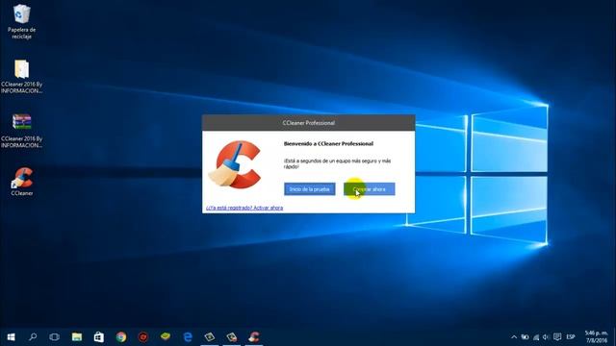
Task: Click the ESP language indicator
Action: point(571,337)
